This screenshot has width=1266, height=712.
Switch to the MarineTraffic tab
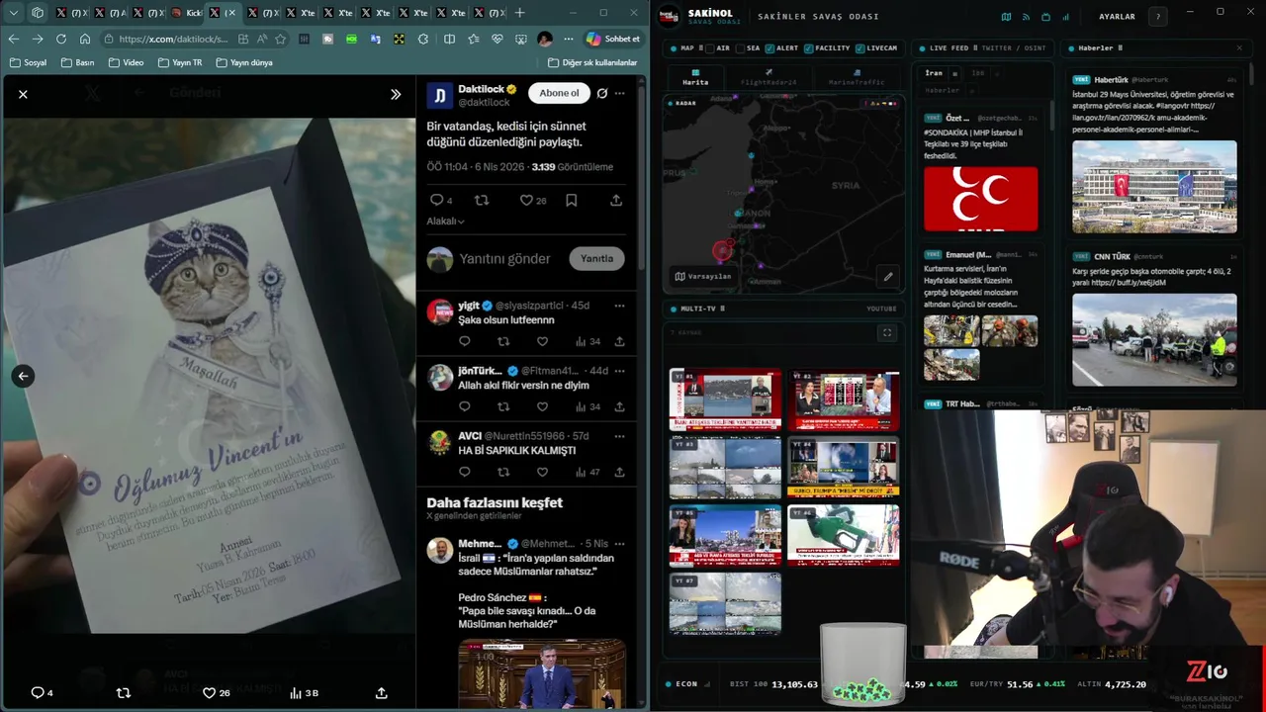[857, 77]
